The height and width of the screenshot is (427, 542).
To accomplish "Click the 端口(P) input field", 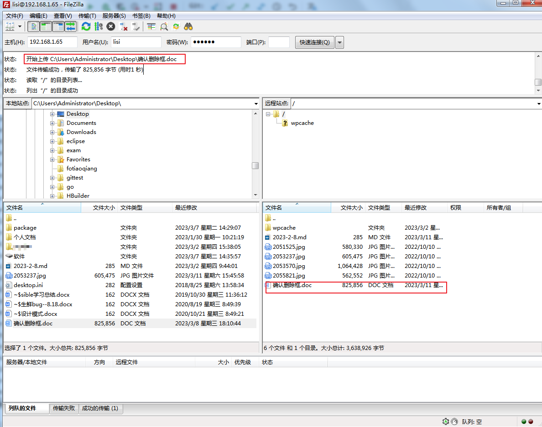I will pyautogui.click(x=279, y=42).
